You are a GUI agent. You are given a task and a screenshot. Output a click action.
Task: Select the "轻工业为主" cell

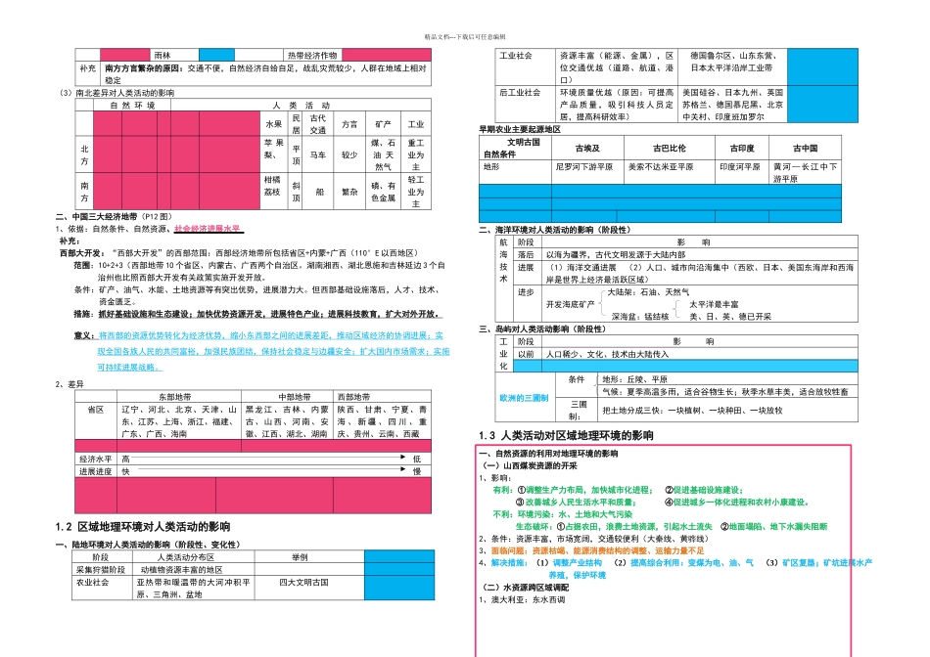click(416, 192)
